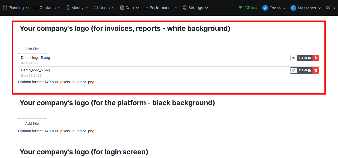Viewport: 338px width, 158px height.
Task: Open the Todos list with 3 items
Action: pos(274,8)
